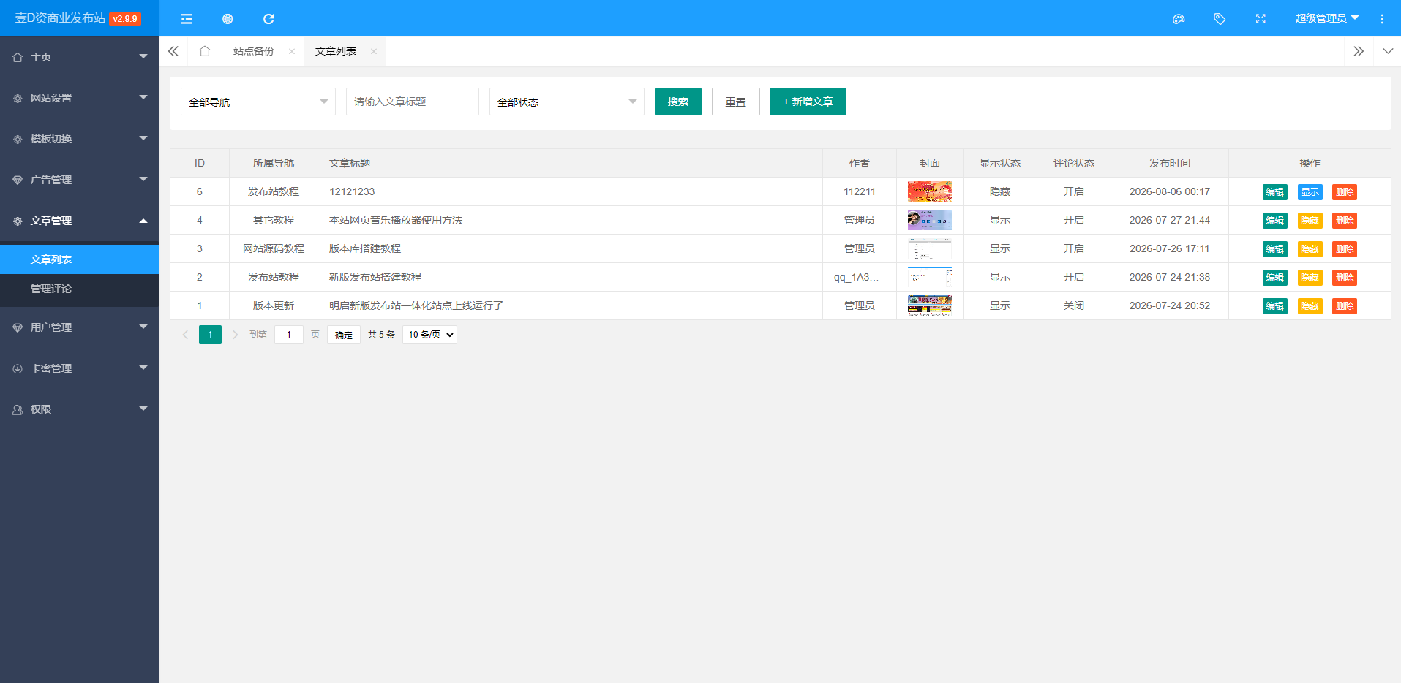Image resolution: width=1401 pixels, height=684 pixels.
Task: Select 文章列表 in the sidebar
Action: point(79,259)
